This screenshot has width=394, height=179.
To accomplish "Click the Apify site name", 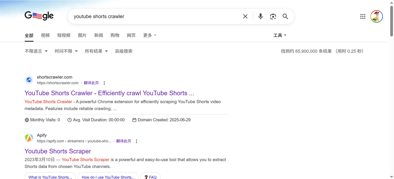I will [x=42, y=135].
